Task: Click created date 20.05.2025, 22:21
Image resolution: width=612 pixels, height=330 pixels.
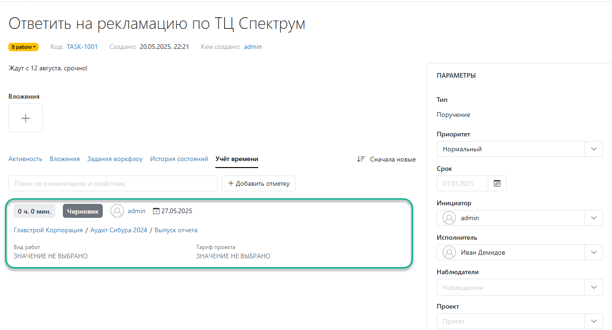Action: [x=164, y=47]
